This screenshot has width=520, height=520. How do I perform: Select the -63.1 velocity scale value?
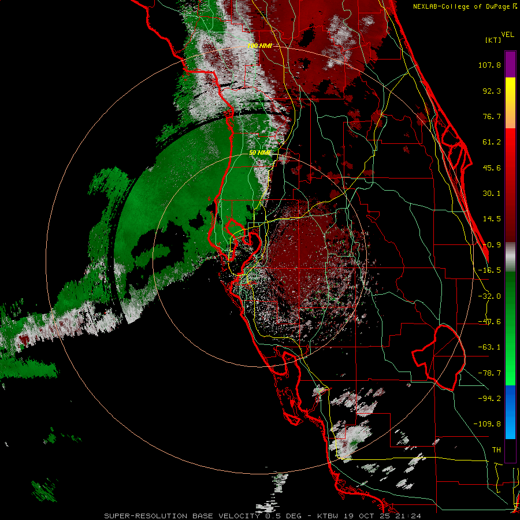pyautogui.click(x=489, y=347)
